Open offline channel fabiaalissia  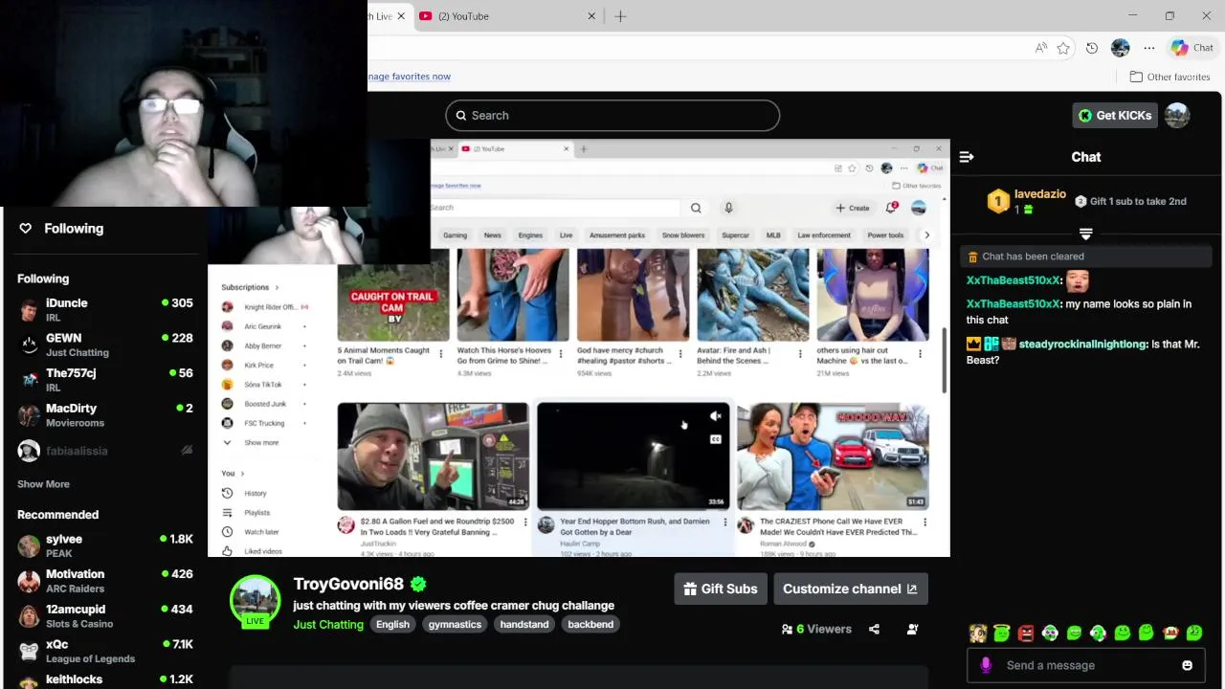[105, 451]
